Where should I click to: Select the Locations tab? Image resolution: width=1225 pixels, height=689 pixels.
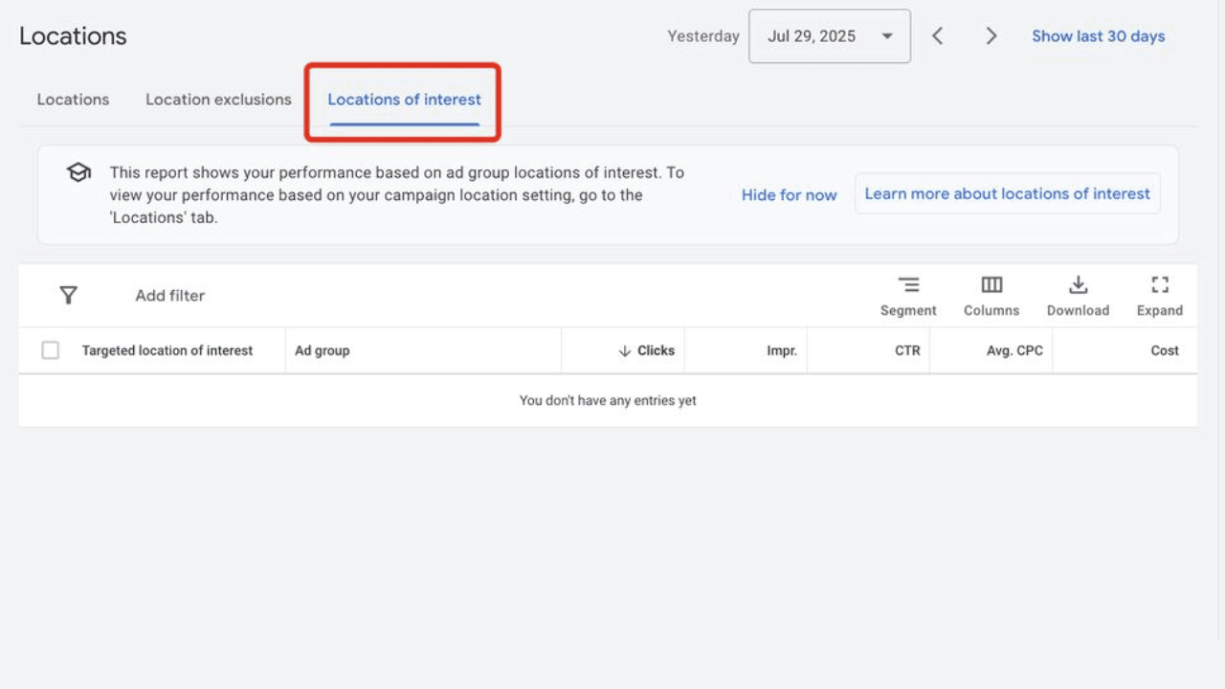tap(73, 99)
